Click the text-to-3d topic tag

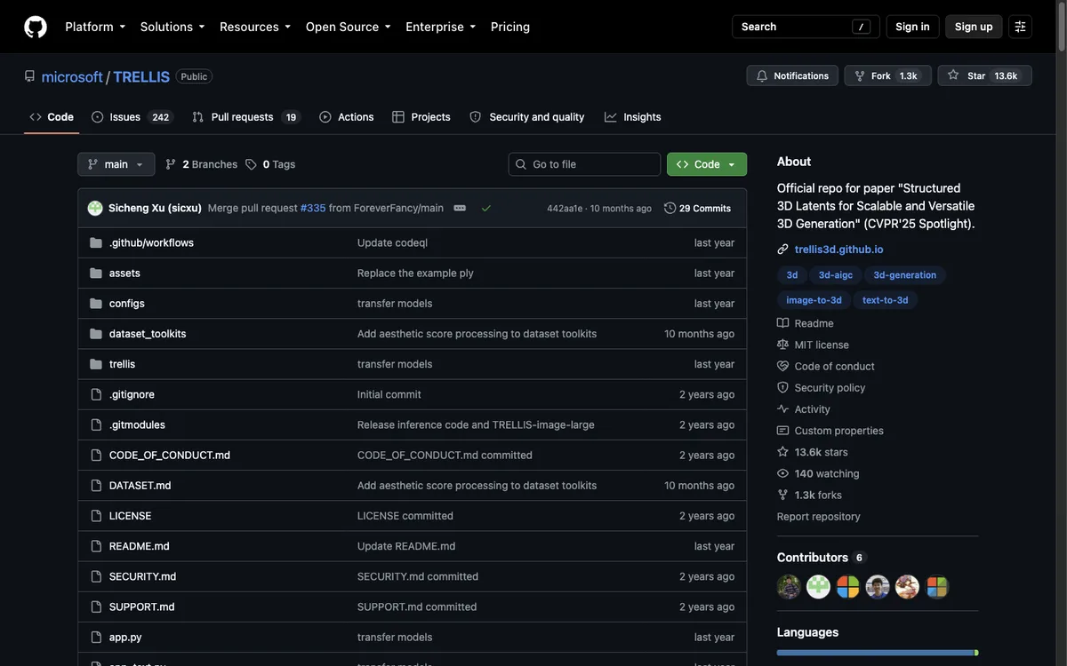pos(886,300)
